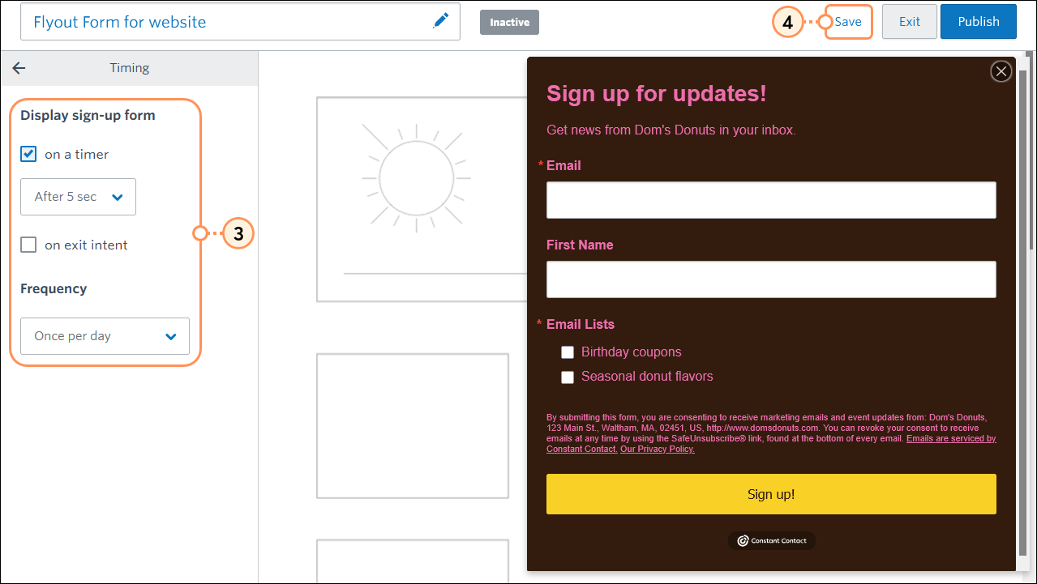Enable the on exit intent option
Screen dimensions: 1037x584
(28, 245)
